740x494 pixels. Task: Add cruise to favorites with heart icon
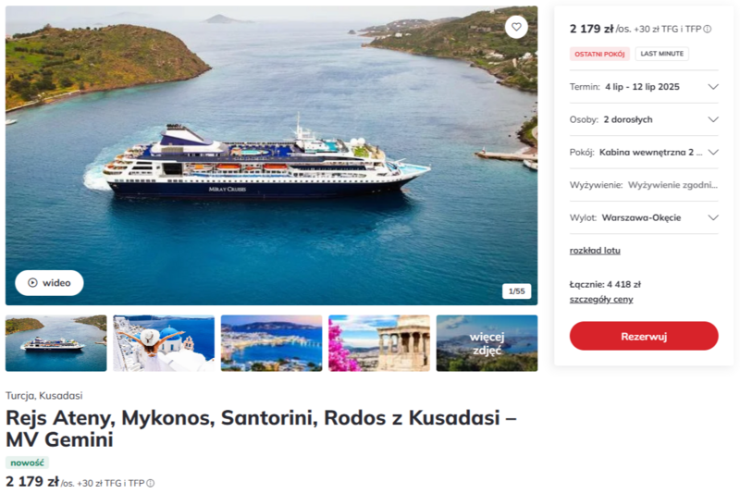click(x=516, y=27)
